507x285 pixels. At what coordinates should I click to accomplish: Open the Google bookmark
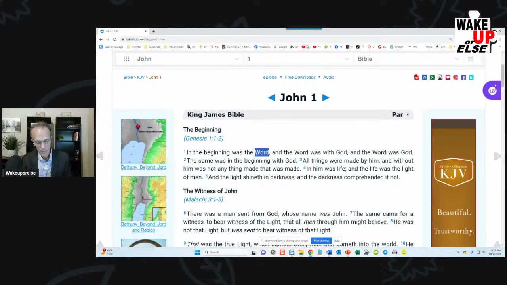coord(280,47)
